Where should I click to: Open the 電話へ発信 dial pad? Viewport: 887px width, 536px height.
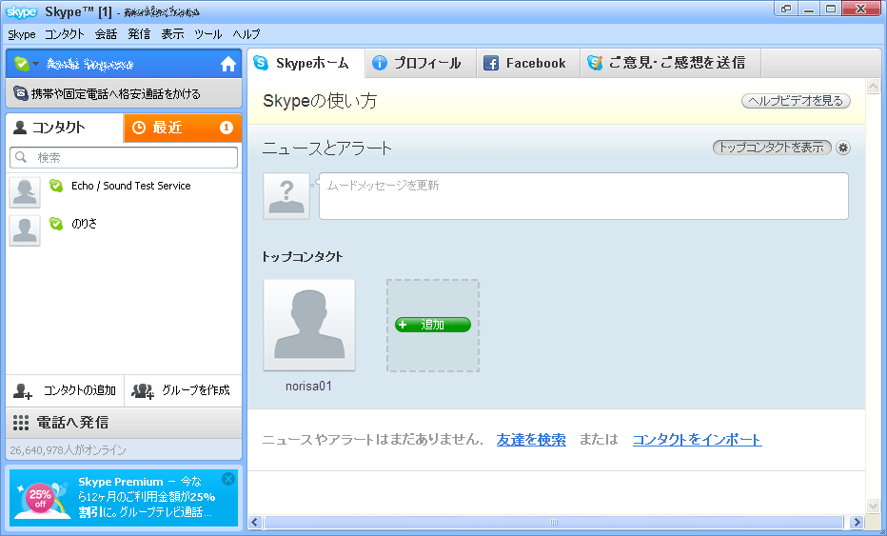(x=124, y=423)
